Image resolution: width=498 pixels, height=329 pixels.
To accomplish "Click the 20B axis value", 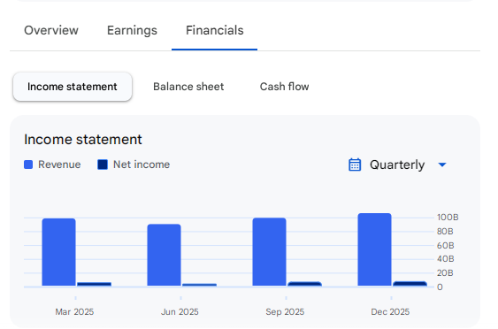I will pyautogui.click(x=445, y=272).
